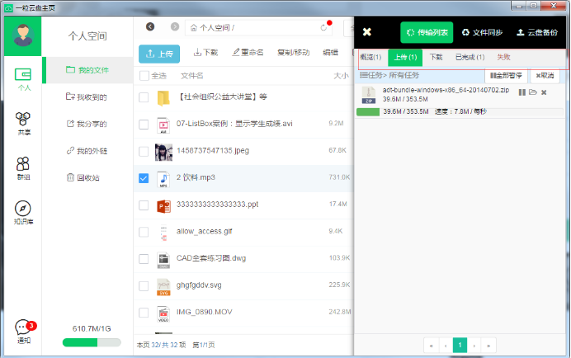Open the 知识库 (Knowledge base) compass icon
The width and height of the screenshot is (571, 358).
[x=23, y=212]
